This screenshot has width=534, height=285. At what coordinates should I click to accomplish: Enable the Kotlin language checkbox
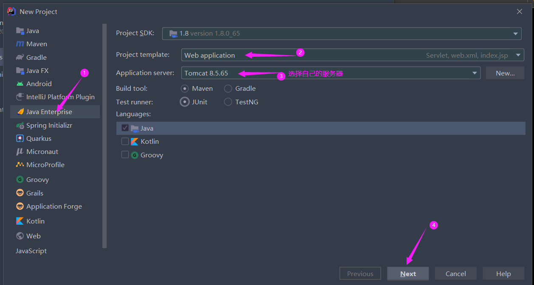[x=125, y=141]
